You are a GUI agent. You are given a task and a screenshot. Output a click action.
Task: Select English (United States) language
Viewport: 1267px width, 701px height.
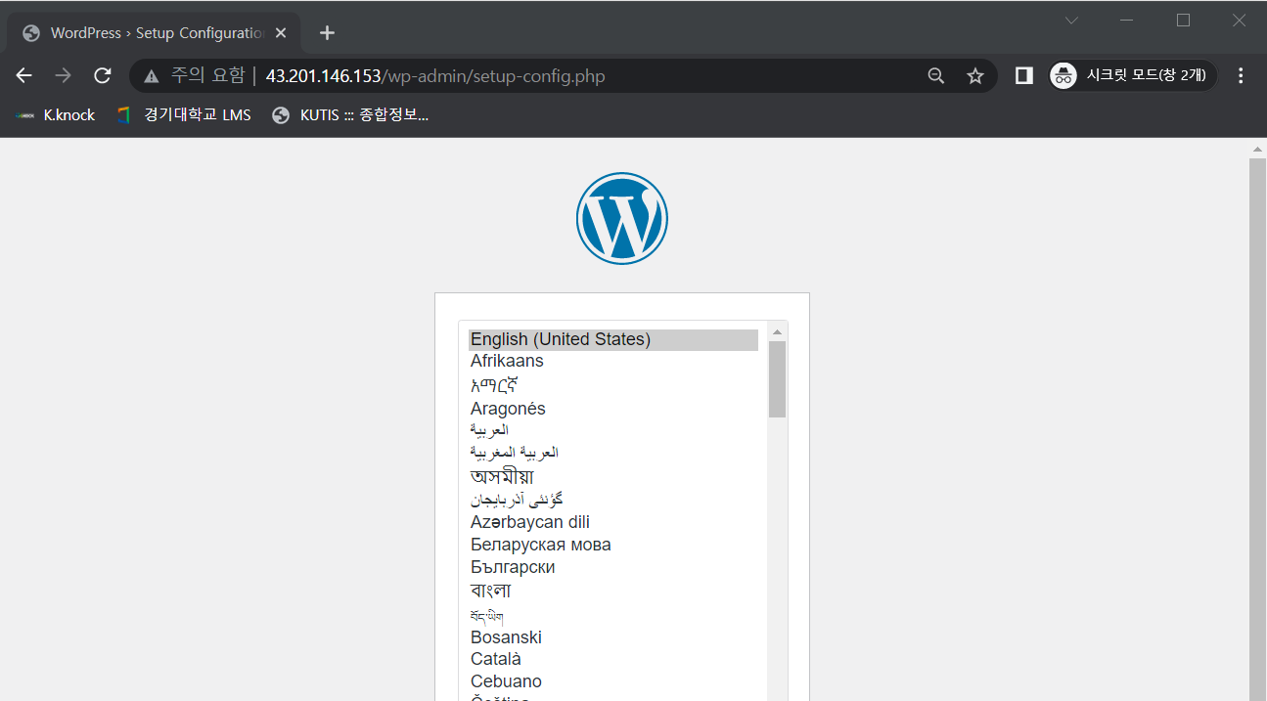(x=613, y=339)
